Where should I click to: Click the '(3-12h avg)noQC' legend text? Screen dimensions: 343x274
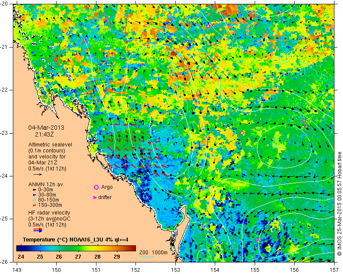point(49,219)
